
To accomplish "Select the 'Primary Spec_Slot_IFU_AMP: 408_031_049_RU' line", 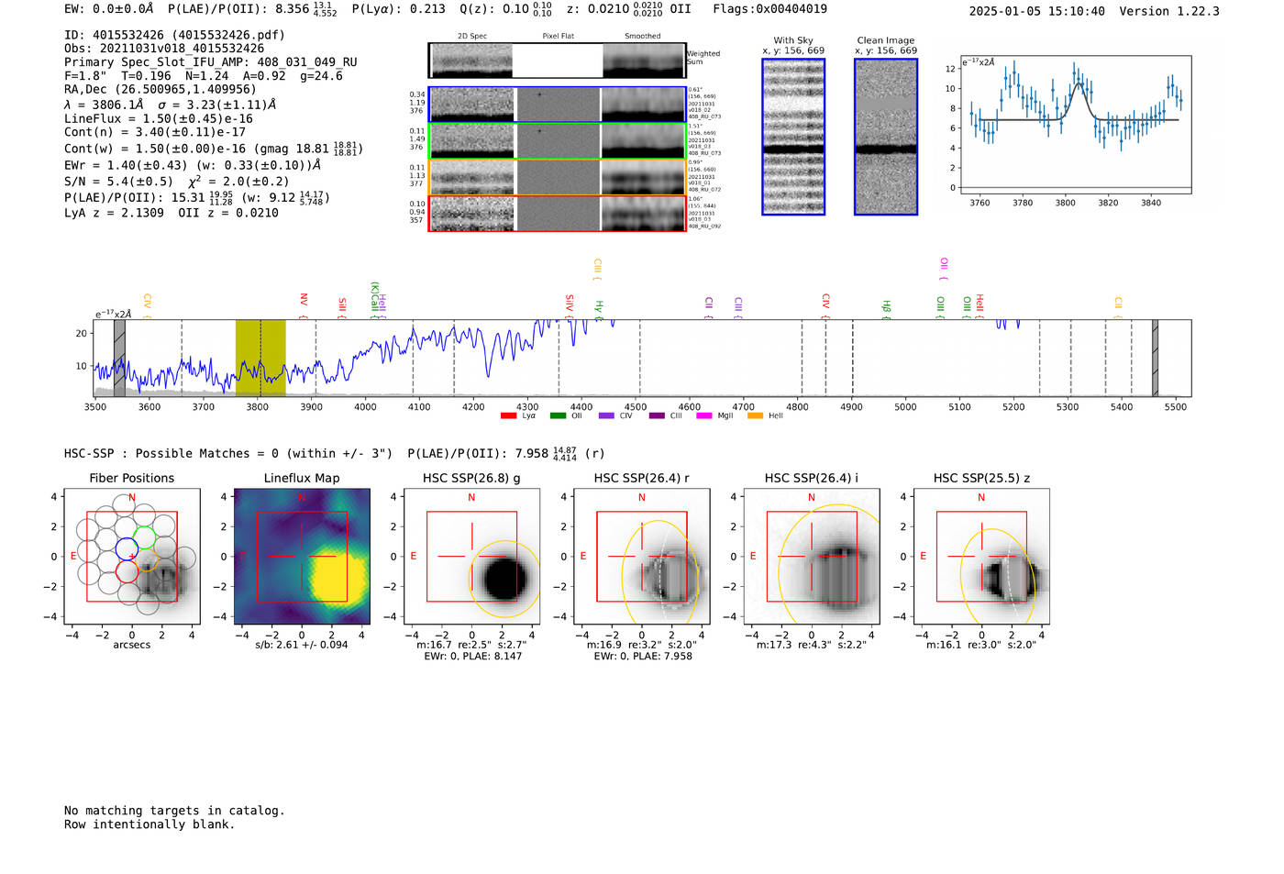I will (211, 62).
